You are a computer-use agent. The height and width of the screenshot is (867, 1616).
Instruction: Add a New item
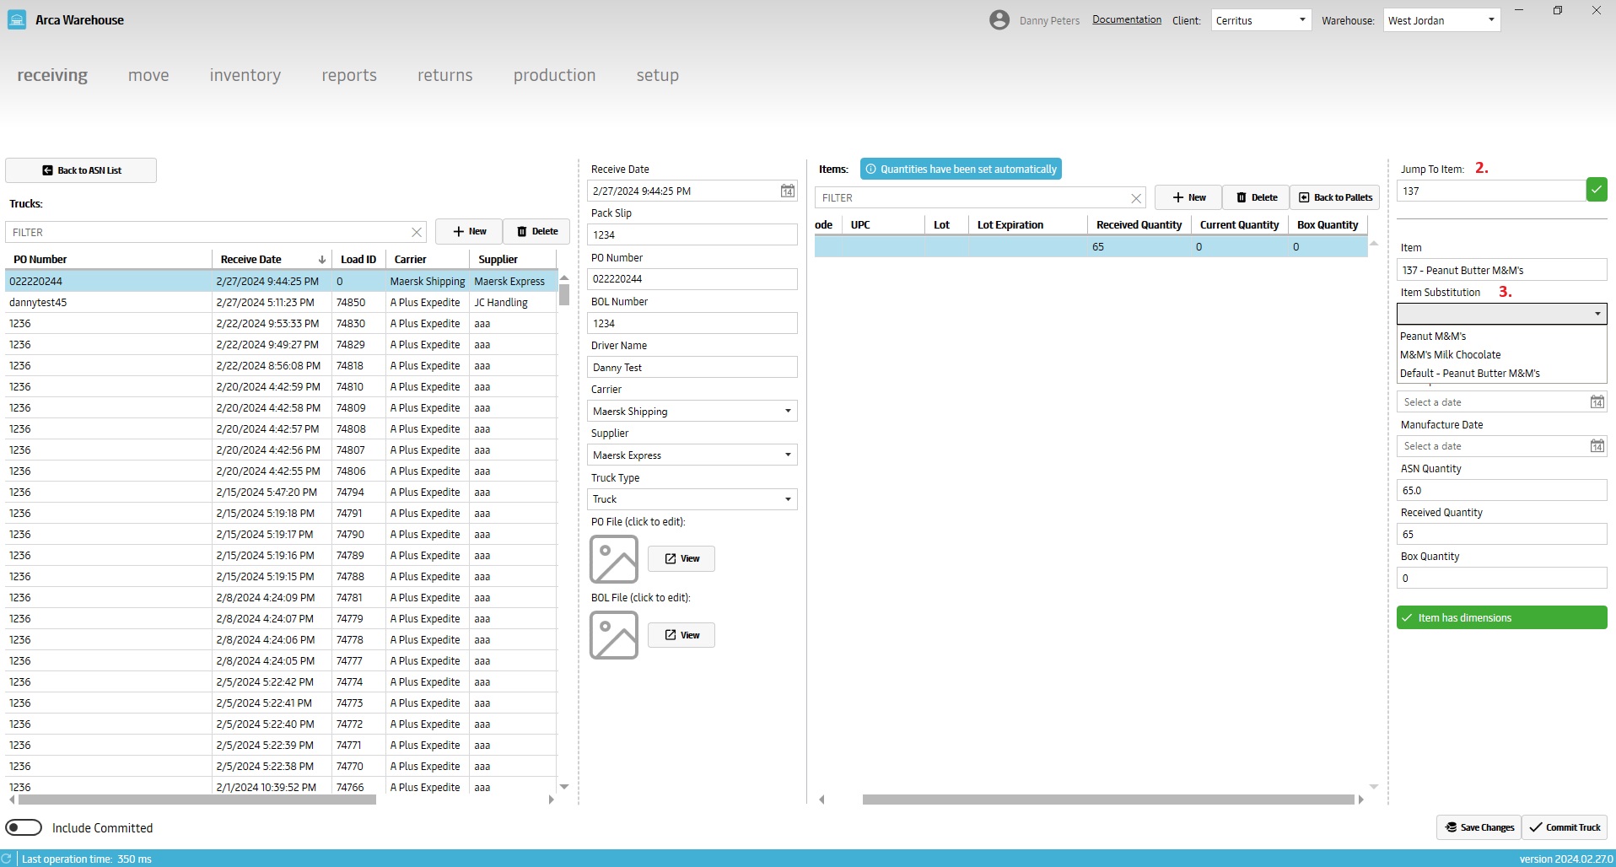(1188, 197)
